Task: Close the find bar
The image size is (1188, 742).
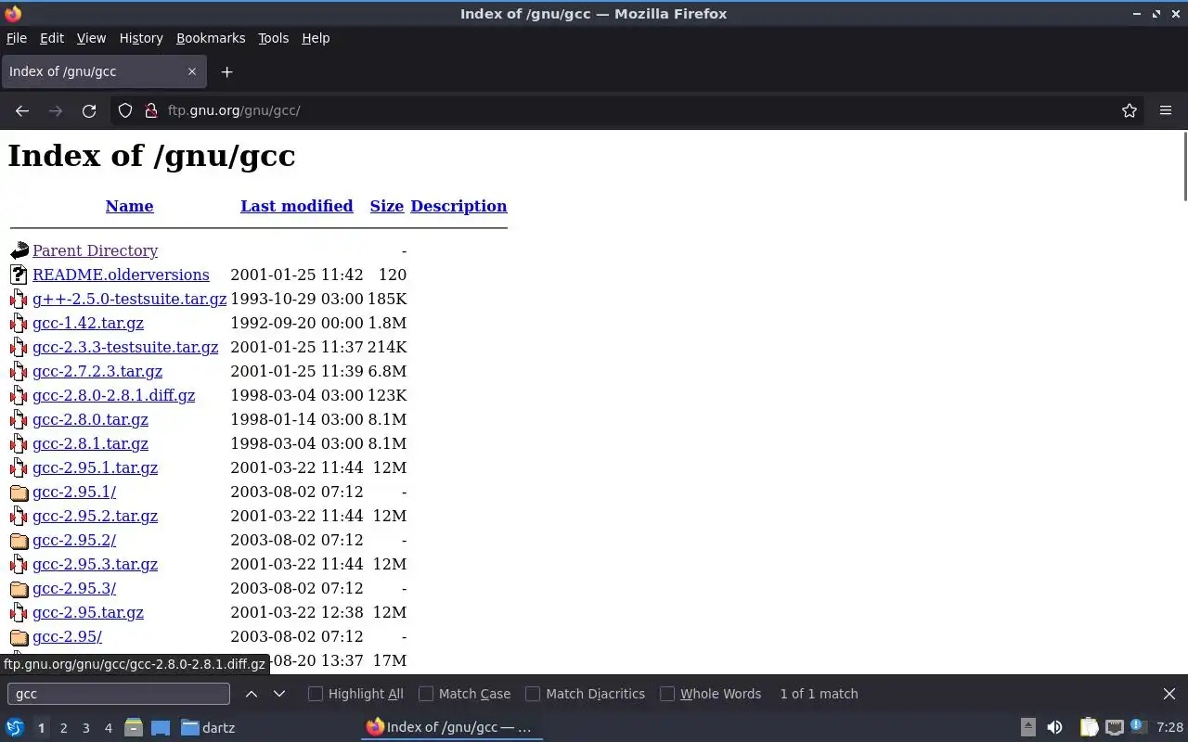Action: (x=1169, y=694)
